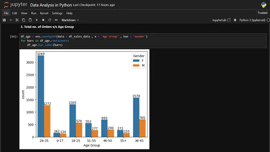Screen dimensions: 270x152
Task: Click the blue bar labeled 1578
Action: (136, 118)
